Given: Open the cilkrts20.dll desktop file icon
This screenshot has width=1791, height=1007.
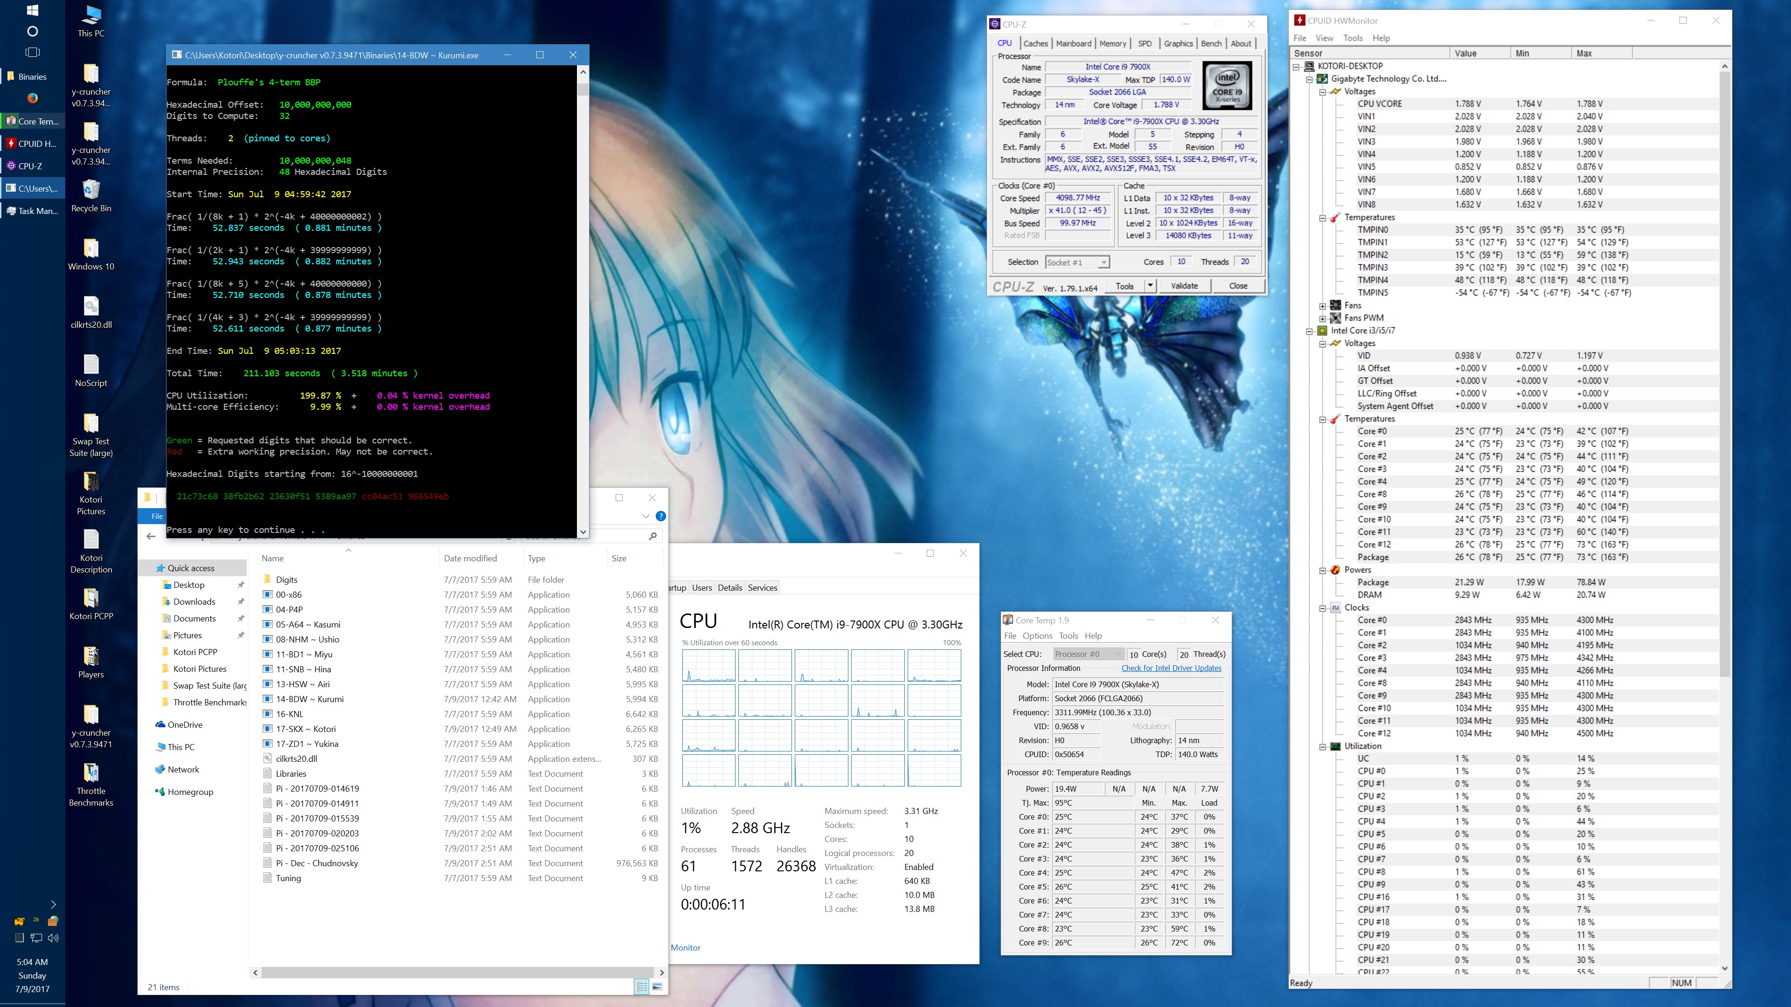Looking at the screenshot, I should click(x=91, y=306).
